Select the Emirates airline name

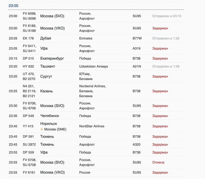pyautogui.click(x=86, y=38)
